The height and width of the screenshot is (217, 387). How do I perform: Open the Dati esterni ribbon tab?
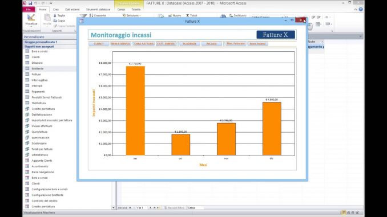coord(72,9)
